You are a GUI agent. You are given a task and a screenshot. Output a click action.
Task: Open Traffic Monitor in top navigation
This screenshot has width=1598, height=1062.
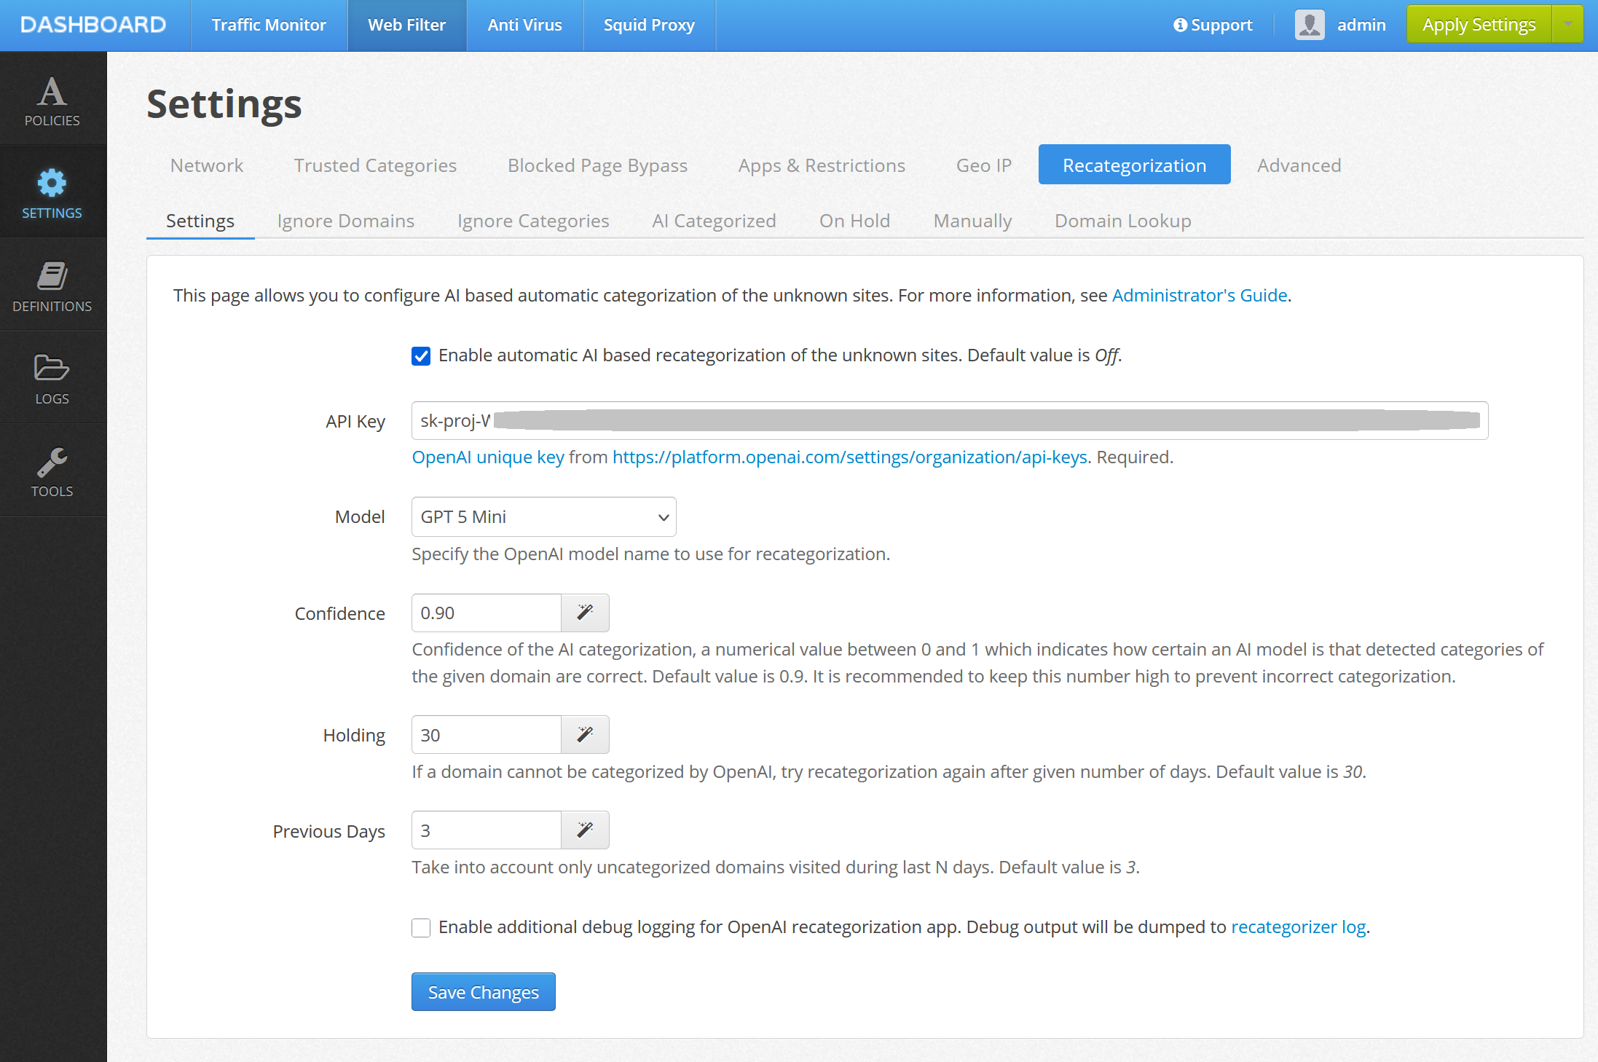point(269,25)
